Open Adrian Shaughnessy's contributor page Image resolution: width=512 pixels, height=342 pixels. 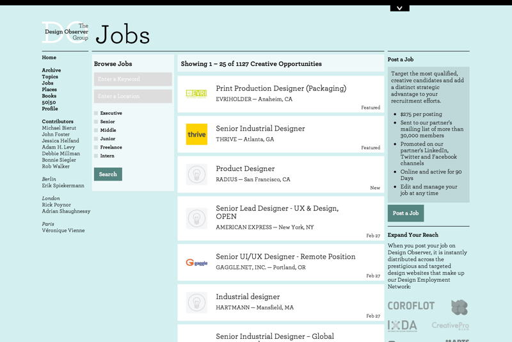pos(66,211)
